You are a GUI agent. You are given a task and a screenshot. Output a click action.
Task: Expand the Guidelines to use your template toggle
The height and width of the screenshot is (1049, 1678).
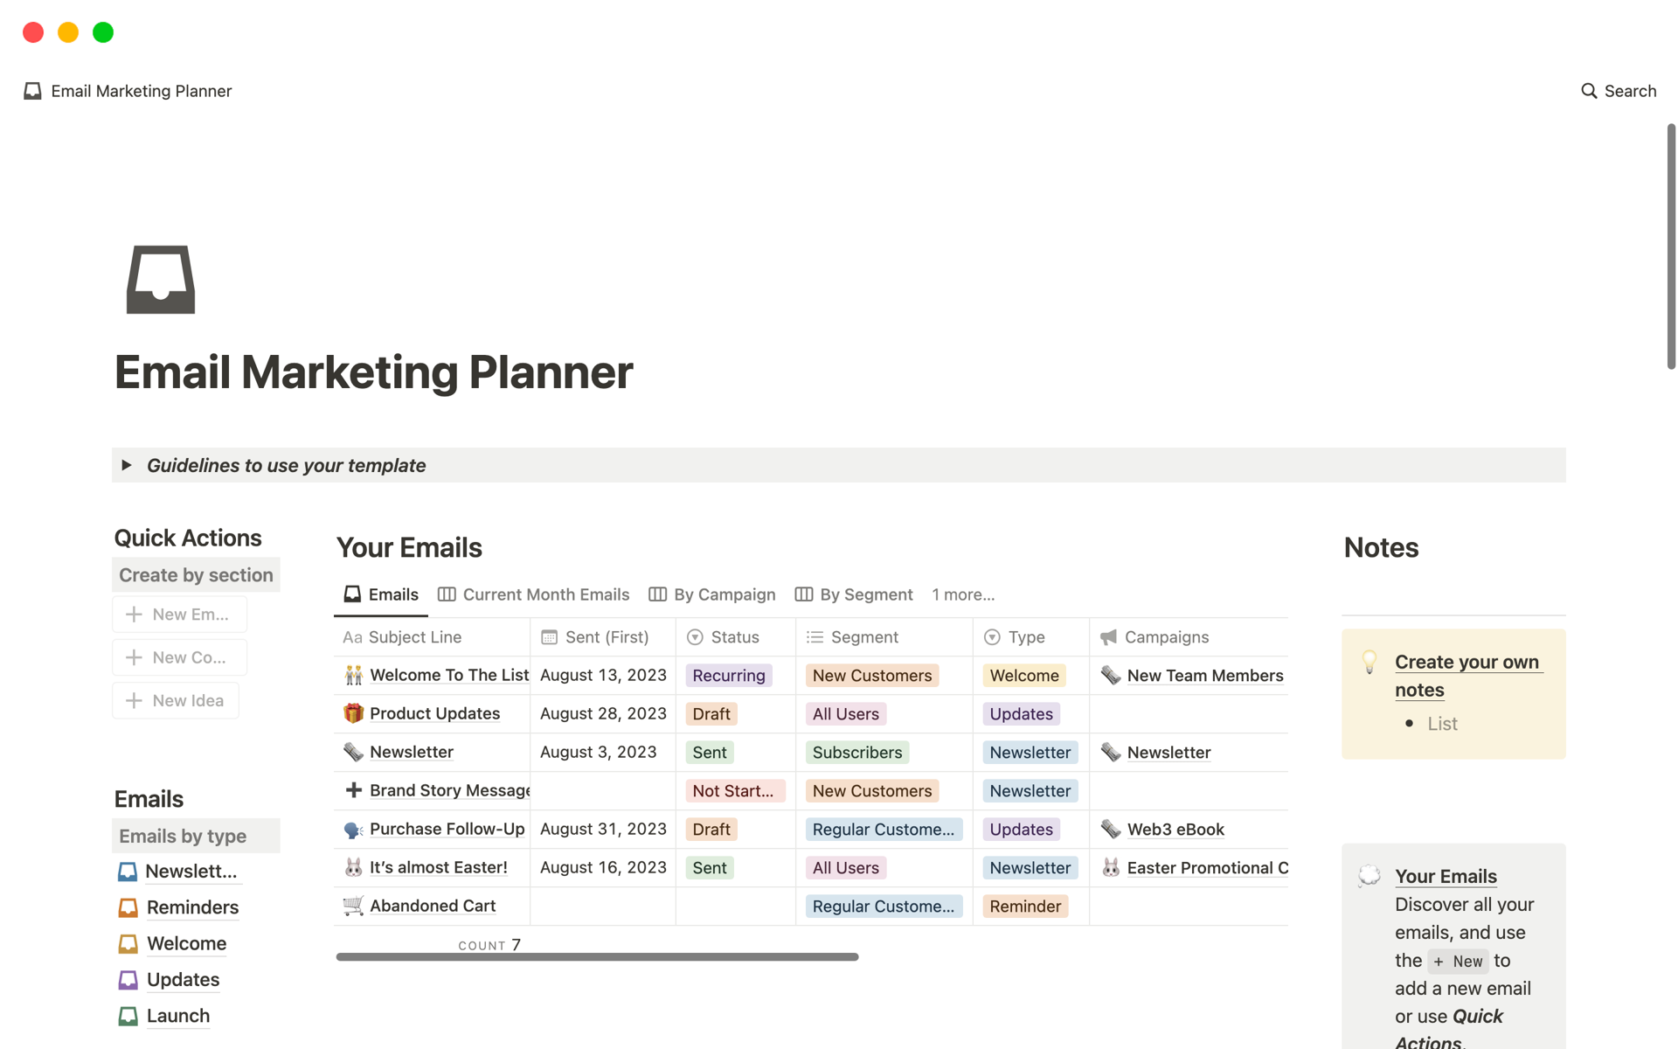coord(127,465)
